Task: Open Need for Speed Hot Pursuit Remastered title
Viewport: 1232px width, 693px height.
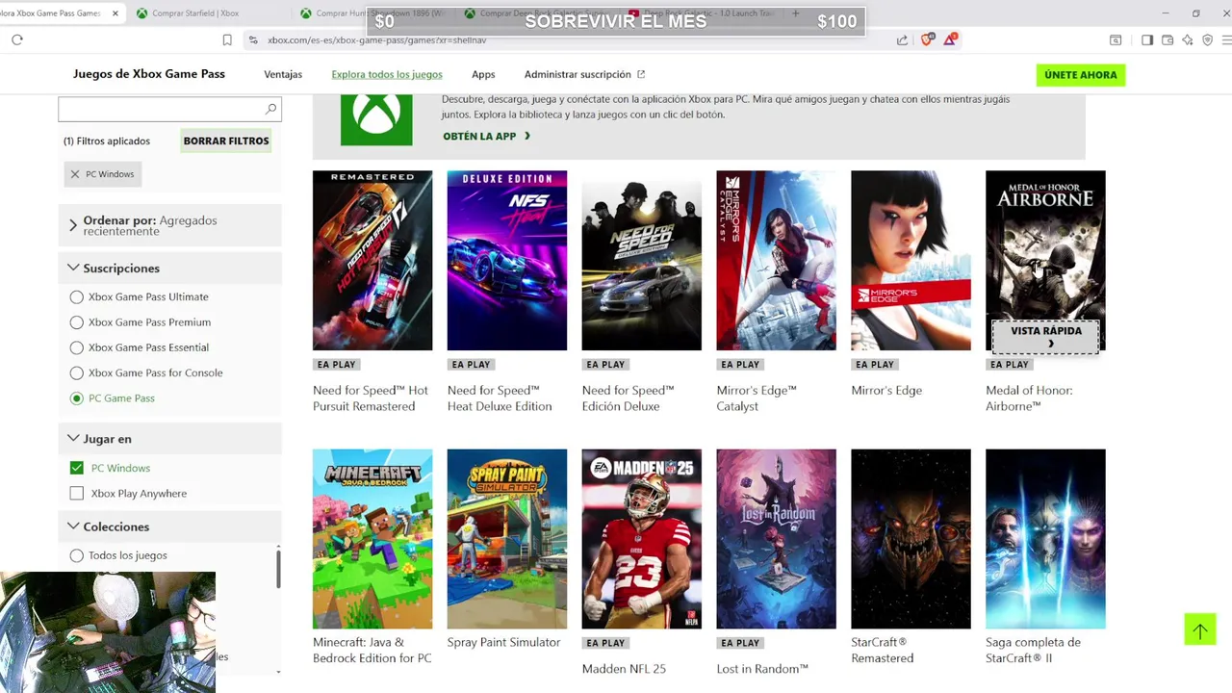Action: 371,398
